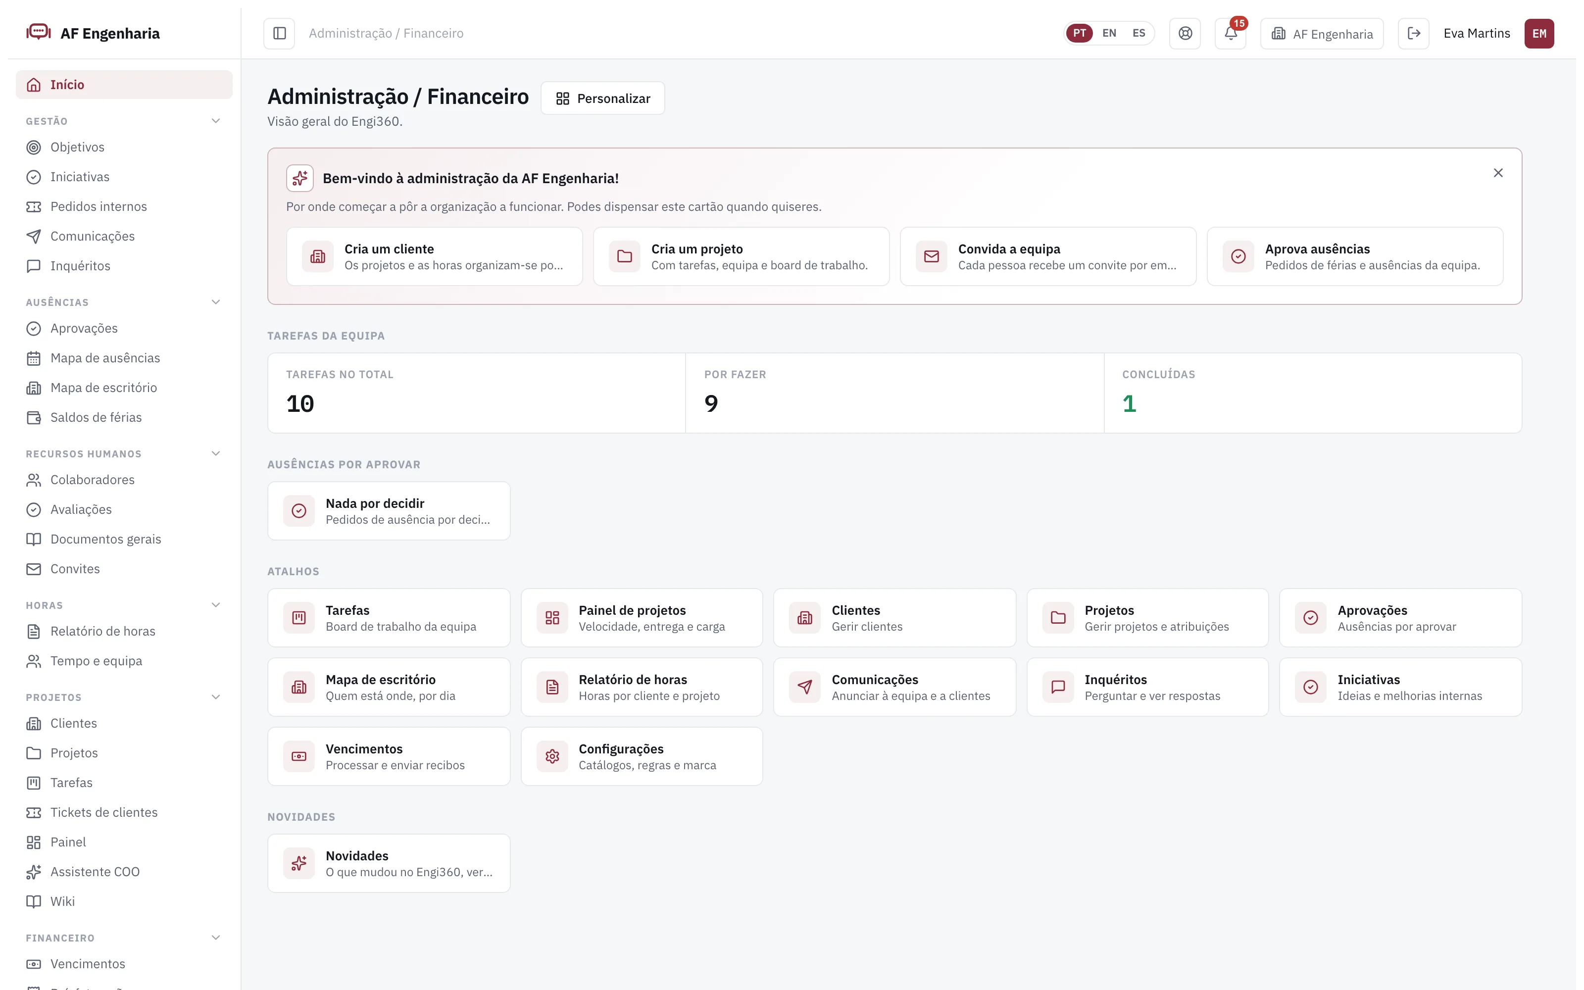Open the Nada por decidir card

pyautogui.click(x=389, y=511)
